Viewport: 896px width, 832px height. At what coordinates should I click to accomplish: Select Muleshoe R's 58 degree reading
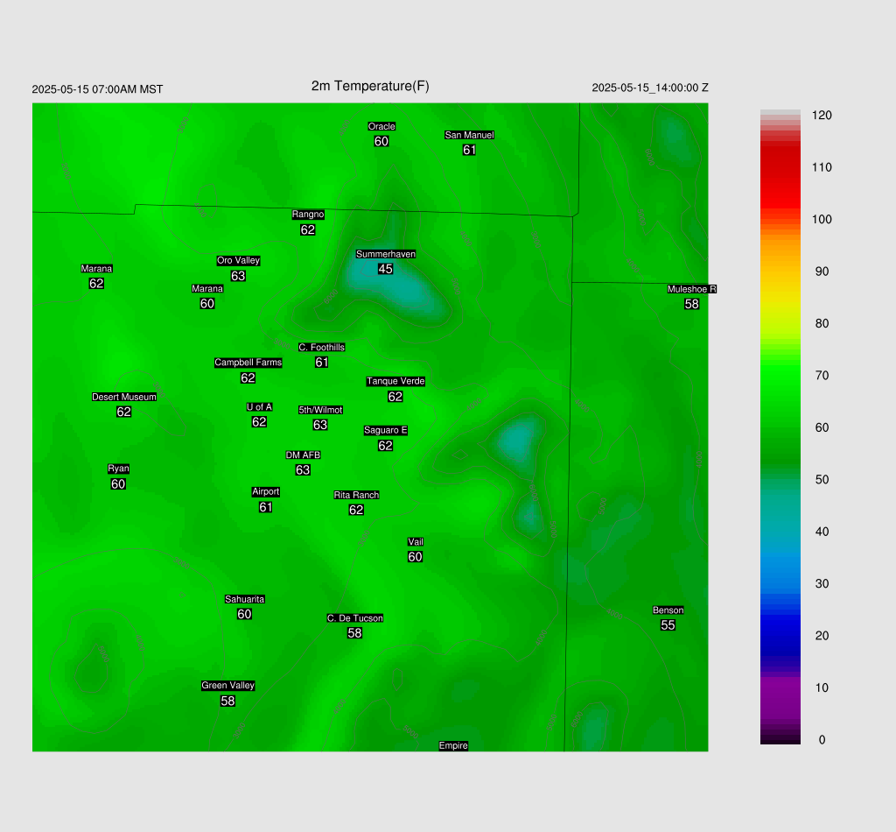[691, 304]
